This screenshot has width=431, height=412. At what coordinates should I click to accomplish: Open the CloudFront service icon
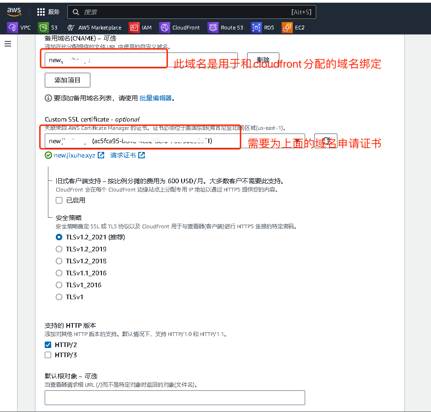click(165, 28)
